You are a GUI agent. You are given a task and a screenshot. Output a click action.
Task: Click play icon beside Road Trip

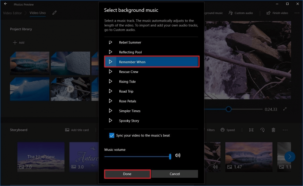point(111,91)
